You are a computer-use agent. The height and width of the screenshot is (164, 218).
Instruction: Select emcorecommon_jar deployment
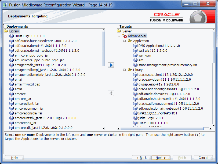(x=29, y=108)
